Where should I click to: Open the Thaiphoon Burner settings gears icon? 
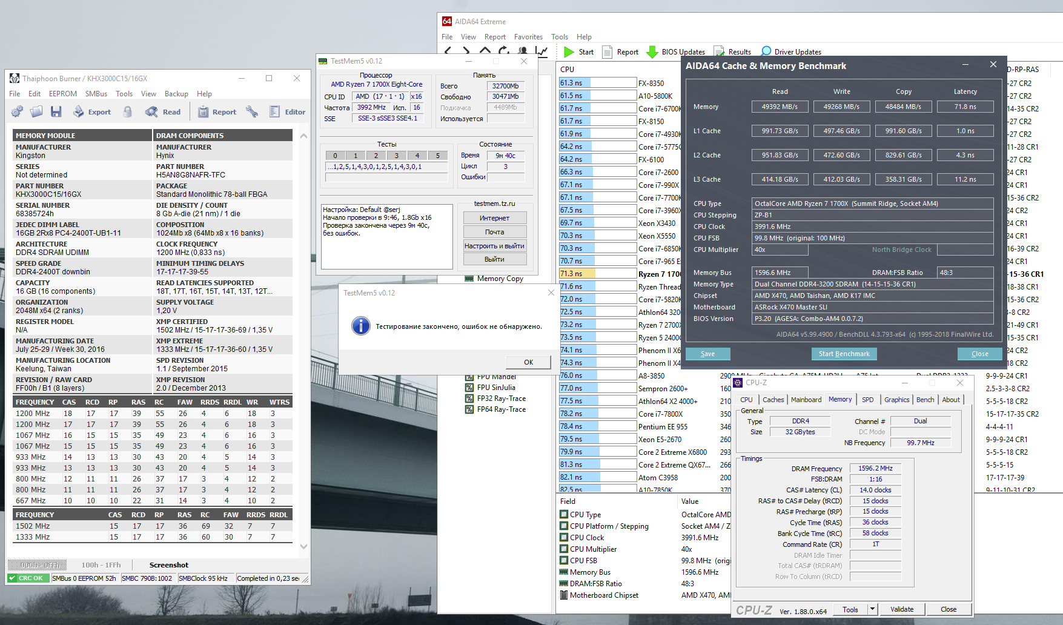(17, 111)
